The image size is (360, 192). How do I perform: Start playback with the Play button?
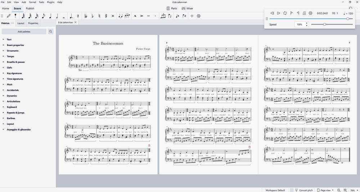pyautogui.click(x=279, y=13)
